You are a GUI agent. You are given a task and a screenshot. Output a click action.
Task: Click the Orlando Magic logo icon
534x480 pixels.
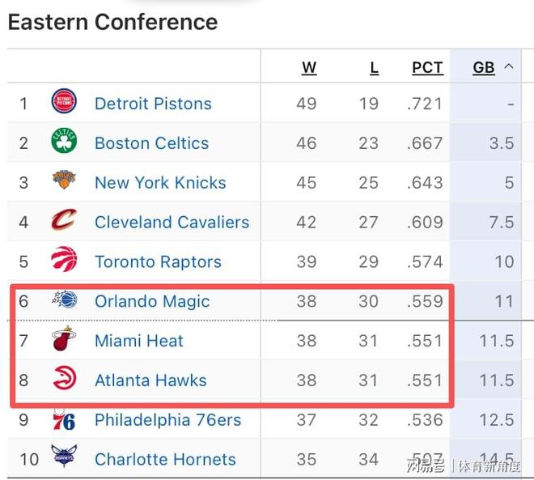click(64, 300)
